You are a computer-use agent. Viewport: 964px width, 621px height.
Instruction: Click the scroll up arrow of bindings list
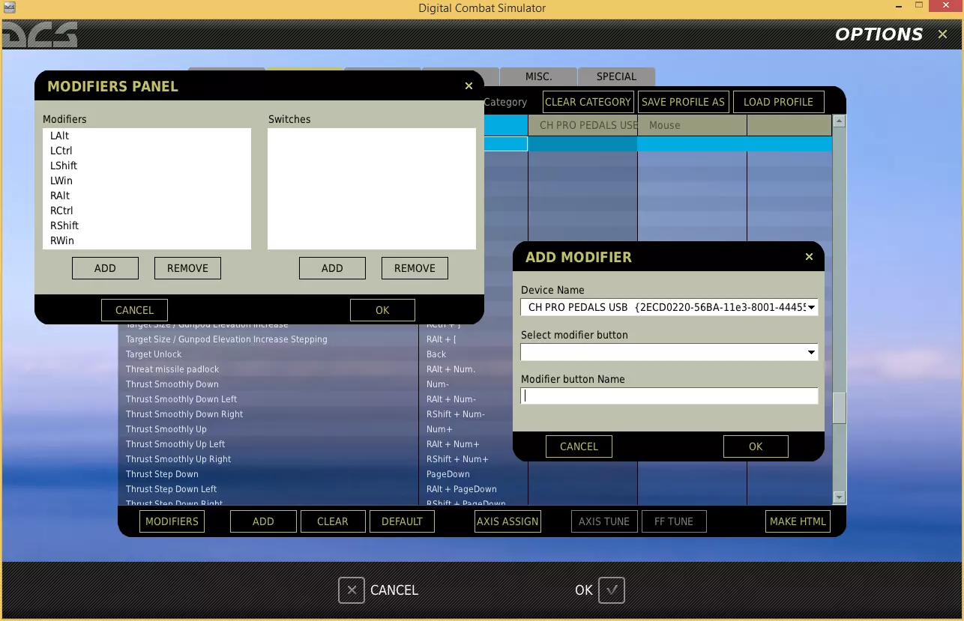(840, 121)
